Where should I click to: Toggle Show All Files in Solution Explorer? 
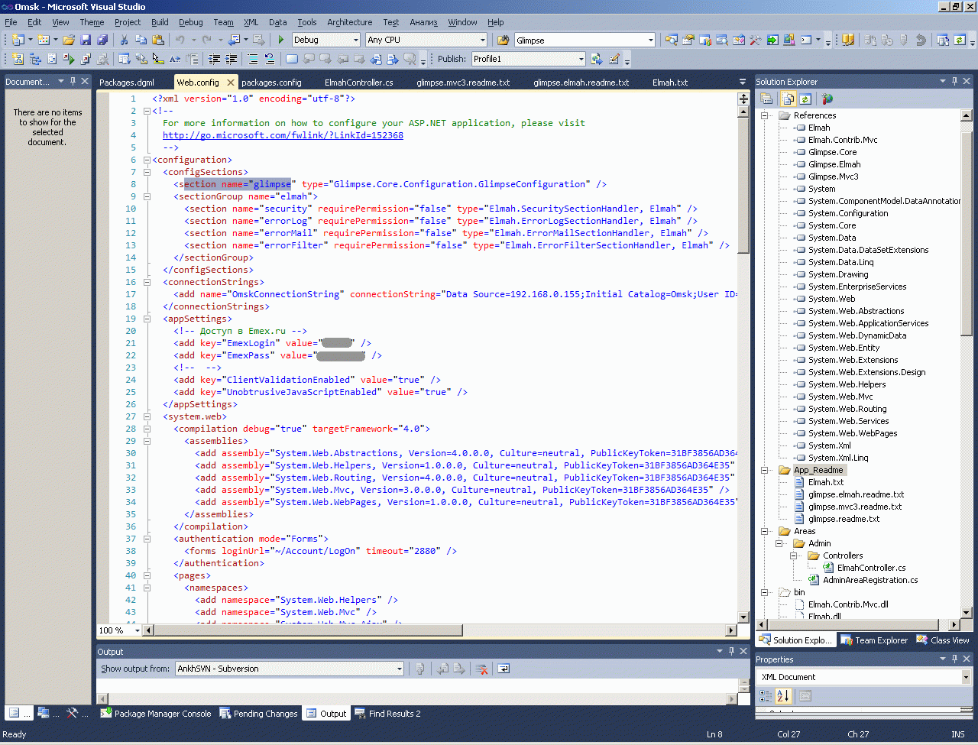(x=789, y=99)
